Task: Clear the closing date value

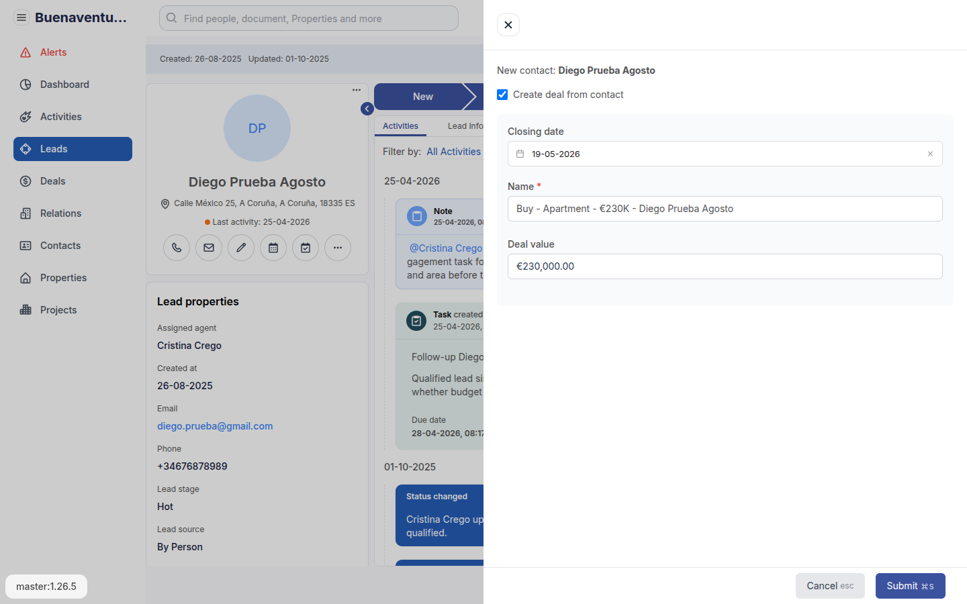Action: (x=930, y=154)
